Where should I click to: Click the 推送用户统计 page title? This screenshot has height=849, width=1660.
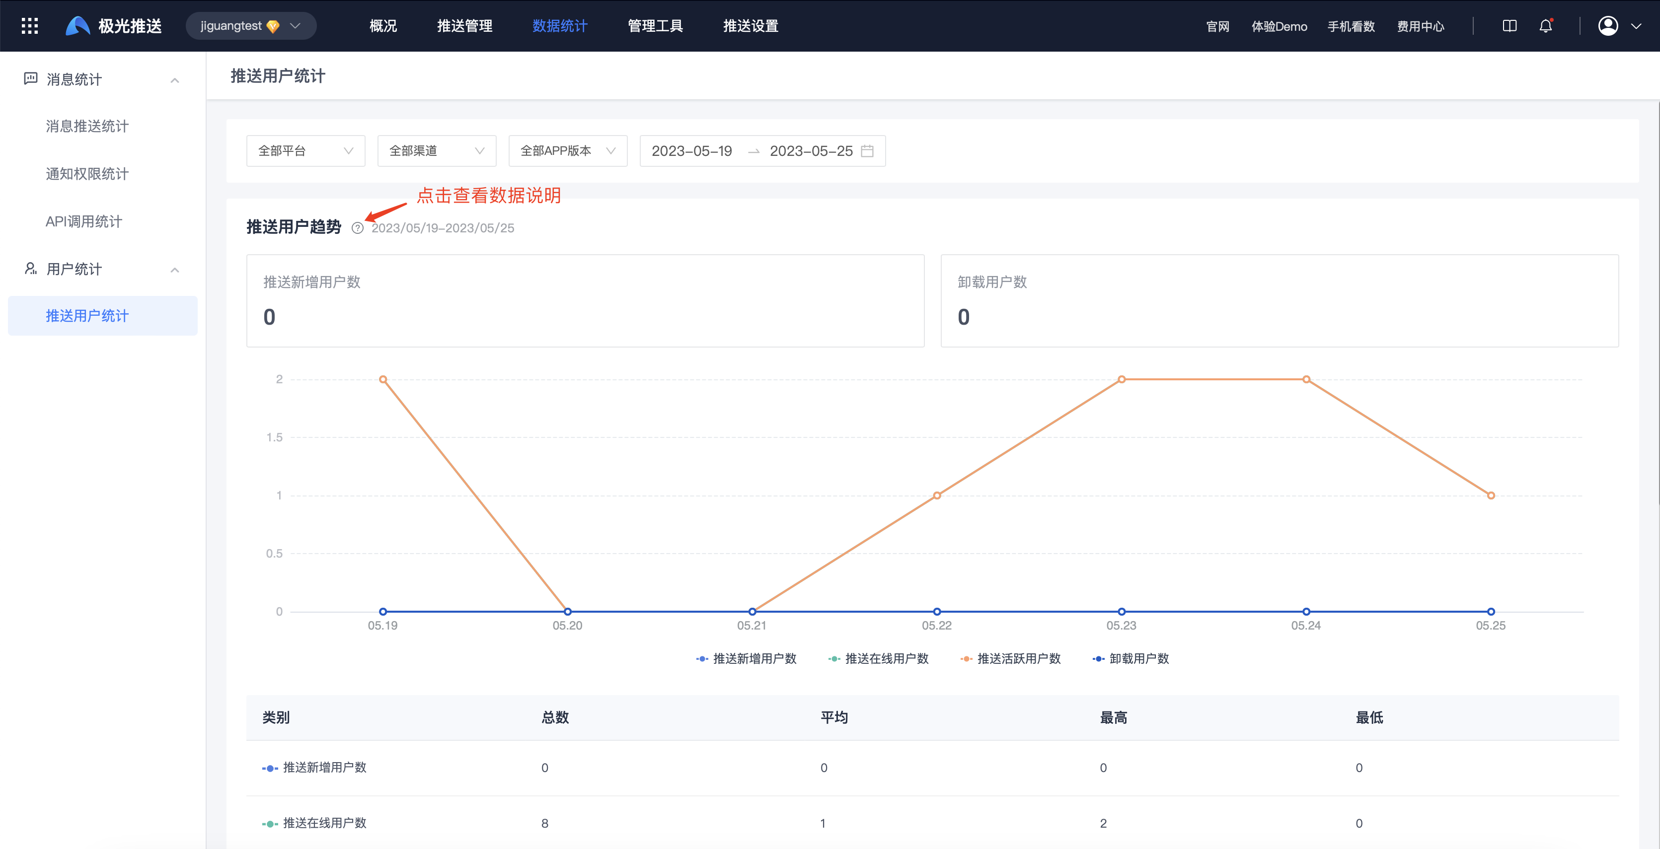pos(278,76)
